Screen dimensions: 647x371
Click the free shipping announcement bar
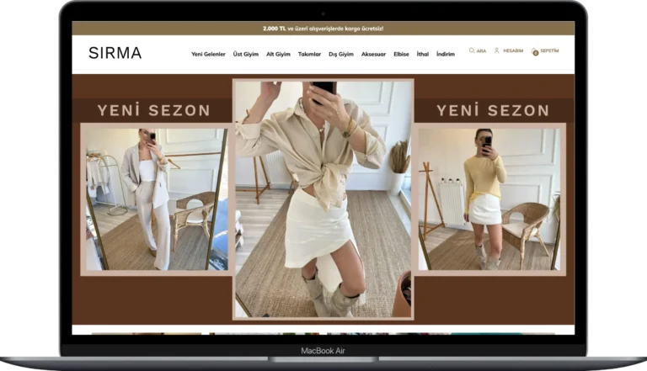click(323, 29)
